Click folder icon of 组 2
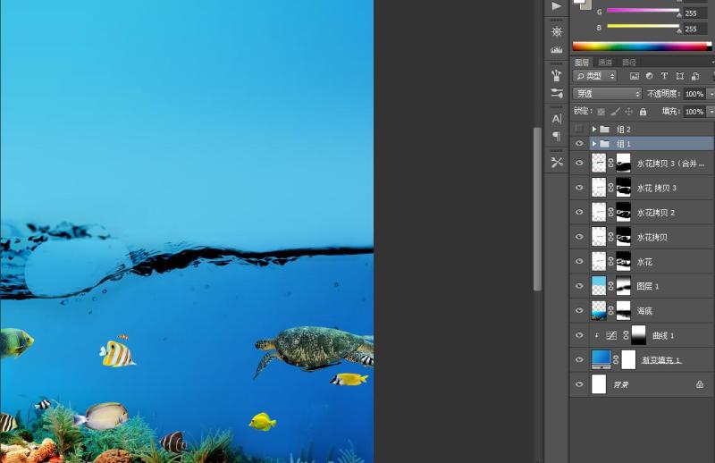The height and width of the screenshot is (463, 715). [x=605, y=129]
